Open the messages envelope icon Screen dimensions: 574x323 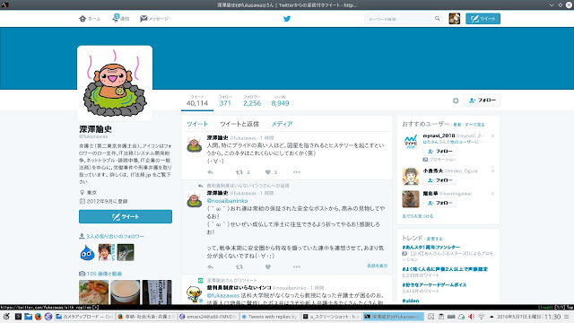point(143,19)
